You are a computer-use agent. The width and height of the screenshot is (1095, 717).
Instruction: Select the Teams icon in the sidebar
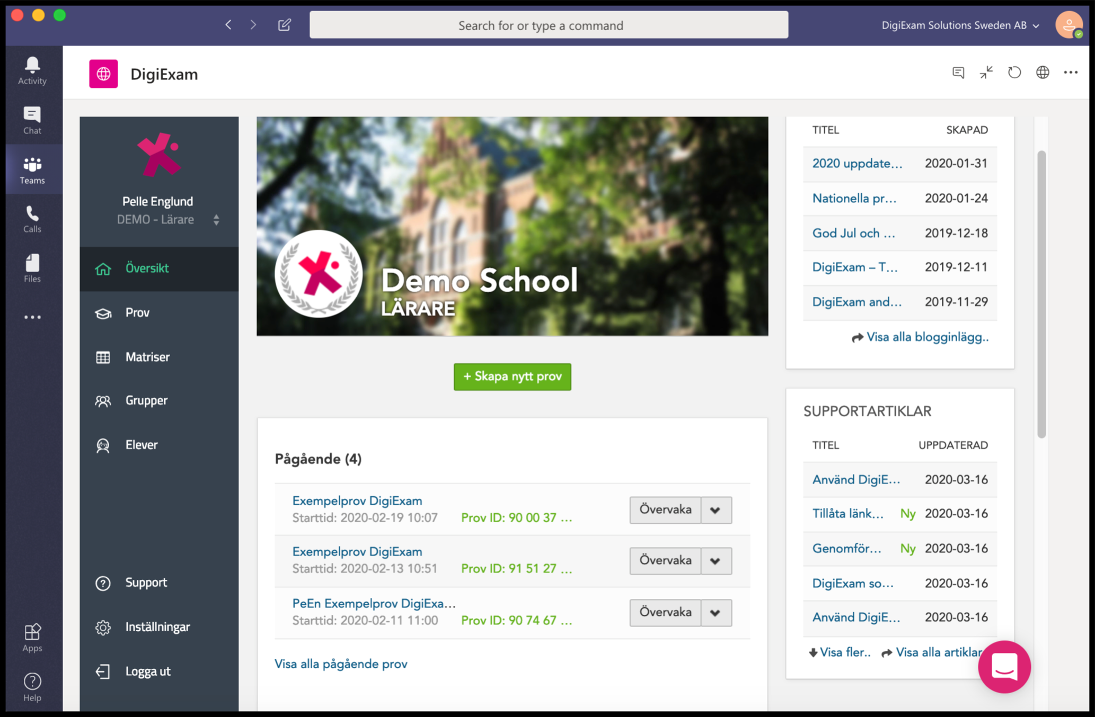pyautogui.click(x=32, y=170)
